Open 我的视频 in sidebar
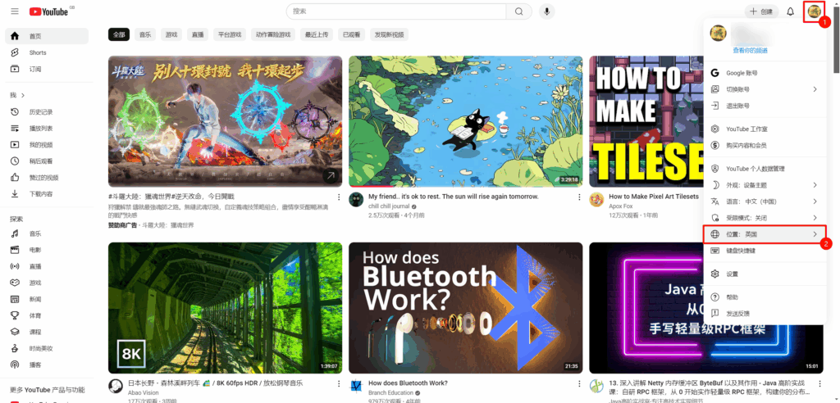 click(47, 144)
